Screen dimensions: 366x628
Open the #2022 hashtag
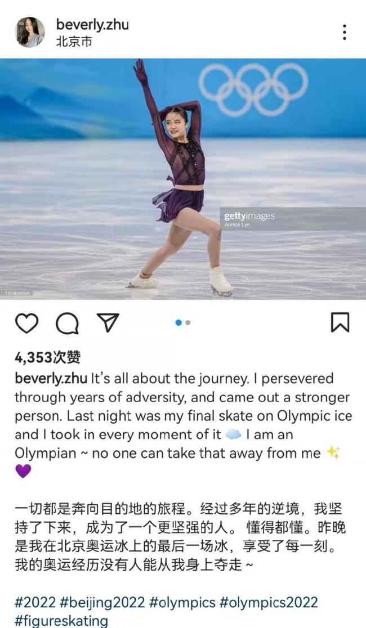pos(35,602)
